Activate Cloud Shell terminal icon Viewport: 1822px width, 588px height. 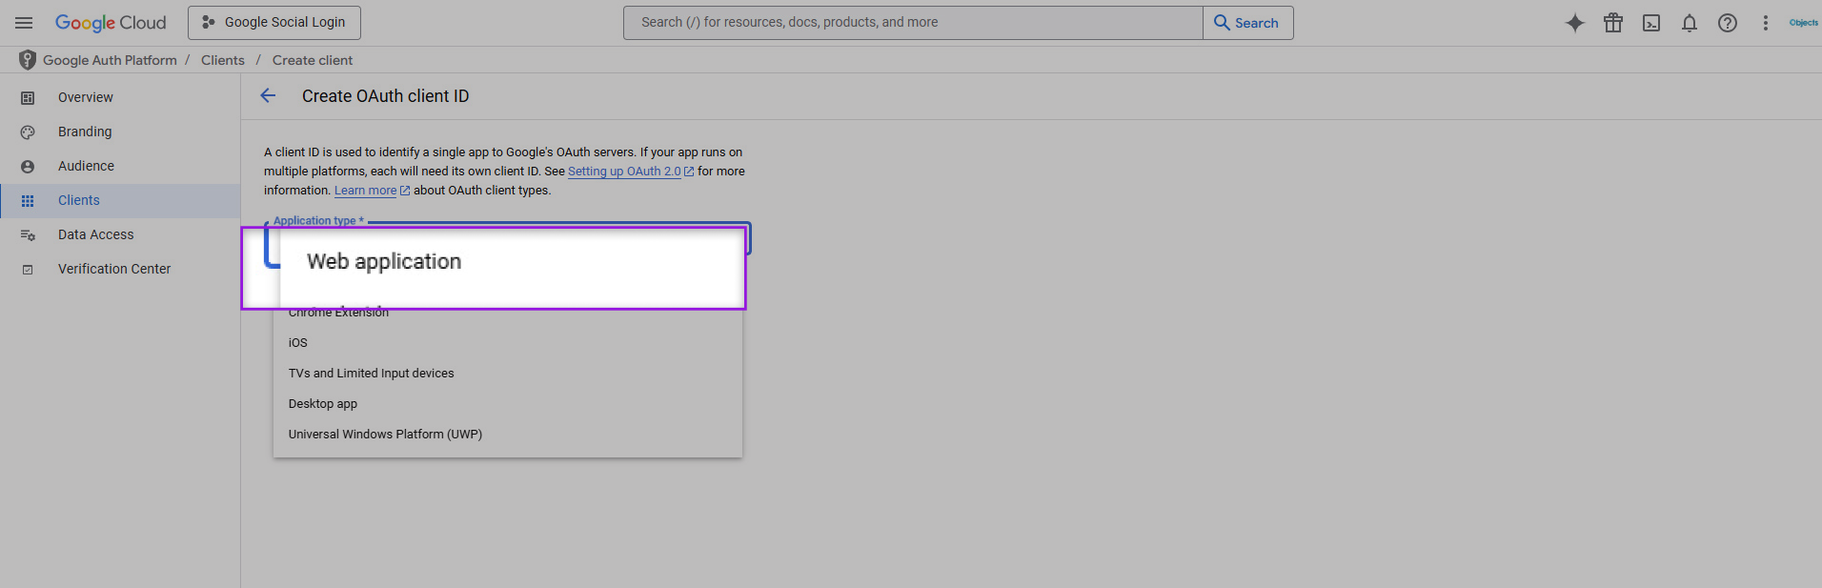coord(1650,23)
